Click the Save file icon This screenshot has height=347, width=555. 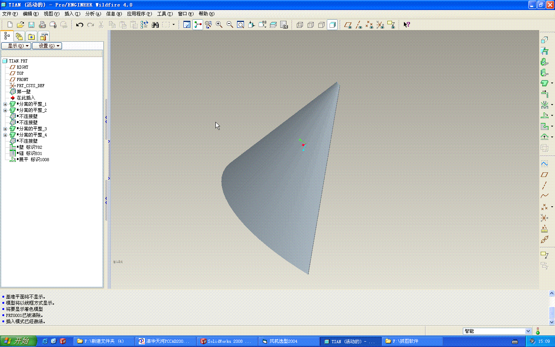(32, 25)
